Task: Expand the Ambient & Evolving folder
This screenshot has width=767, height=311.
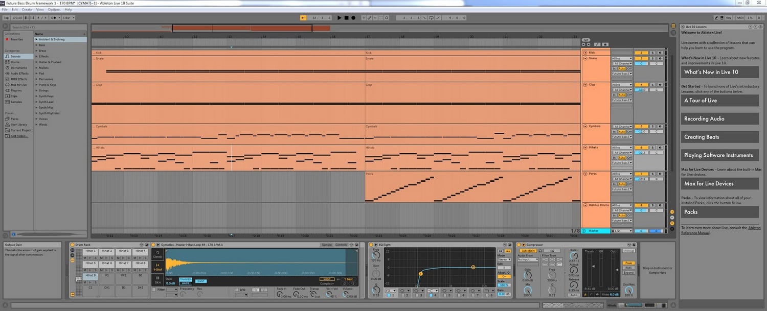Action: [x=36, y=39]
